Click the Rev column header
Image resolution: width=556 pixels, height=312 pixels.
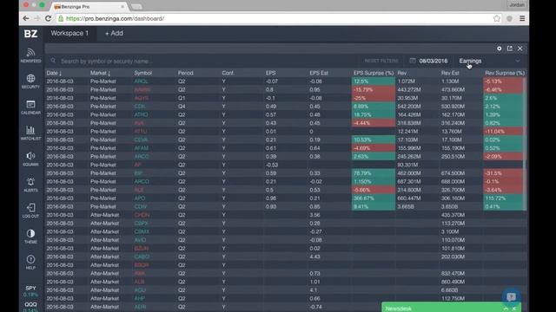click(x=402, y=73)
